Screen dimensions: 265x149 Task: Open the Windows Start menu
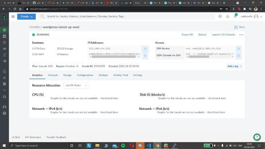coord(4,145)
